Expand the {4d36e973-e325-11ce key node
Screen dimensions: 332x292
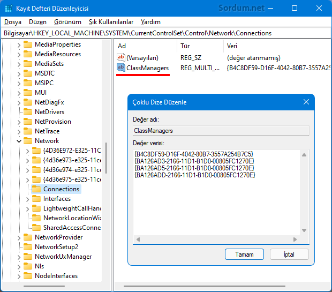[27, 160]
